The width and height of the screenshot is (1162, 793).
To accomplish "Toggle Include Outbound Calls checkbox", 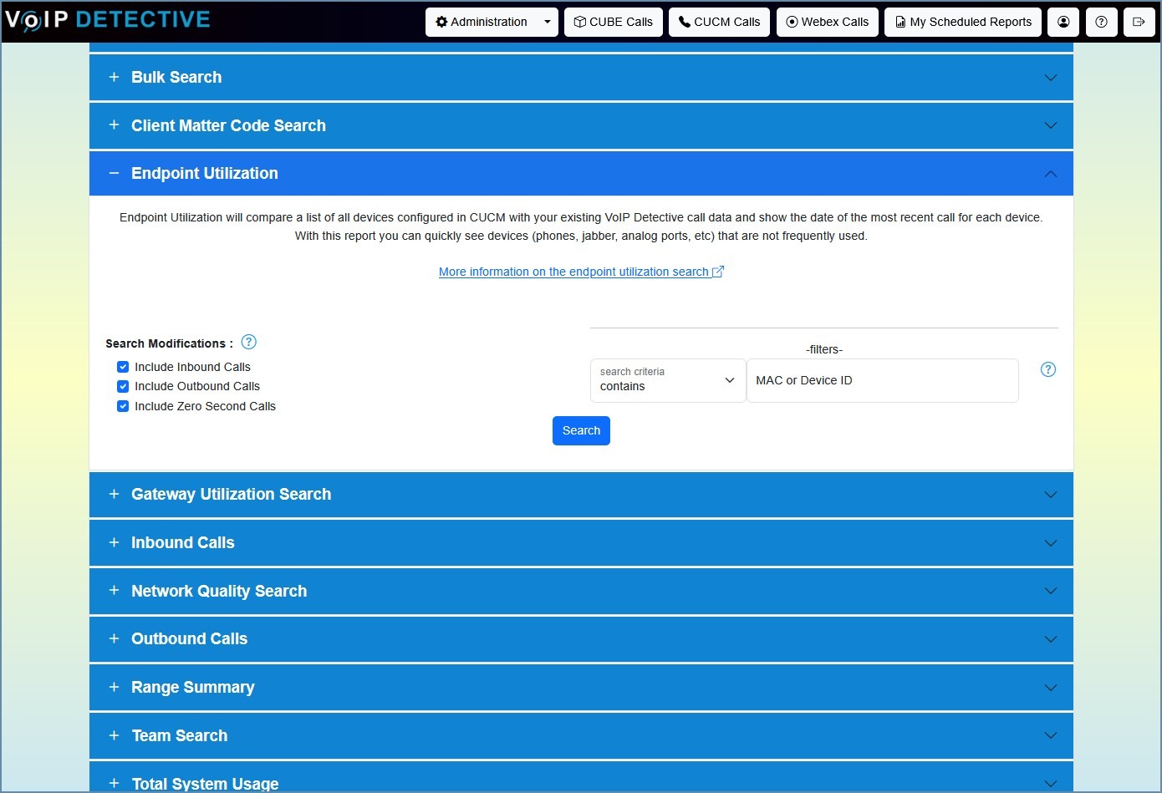I will pyautogui.click(x=123, y=386).
